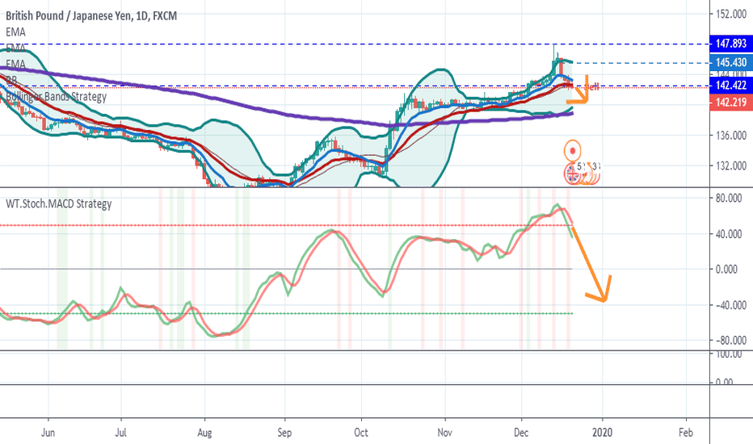Click the 80.000 oscillator scale value
753x444 pixels.
point(730,197)
